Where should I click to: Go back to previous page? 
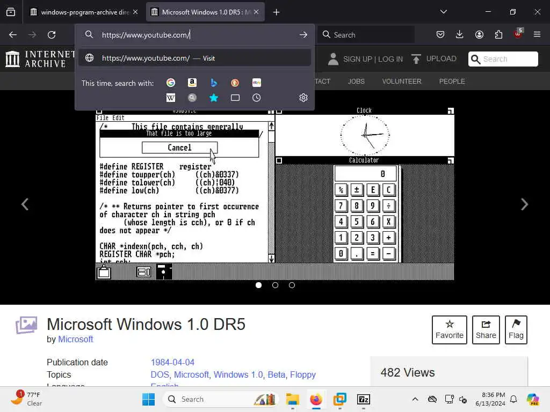pos(13,35)
